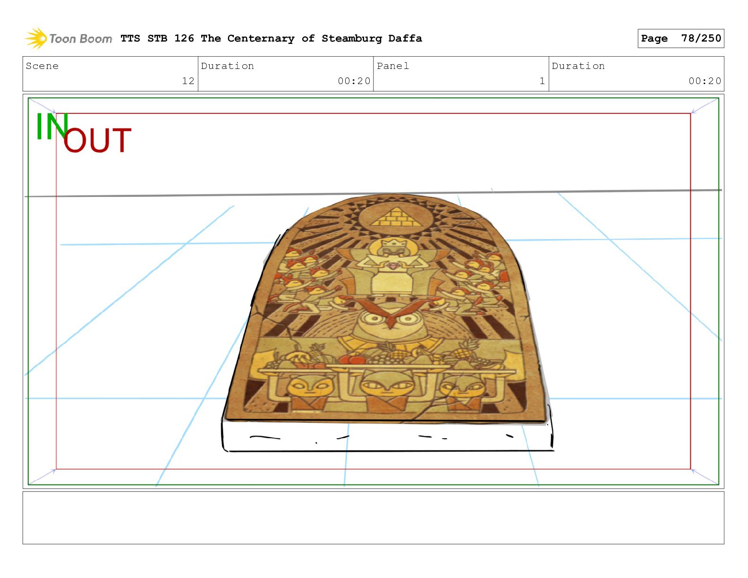Click the empty notes box below panel
Image resolution: width=748 pixels, height=578 pixels.
[373, 518]
